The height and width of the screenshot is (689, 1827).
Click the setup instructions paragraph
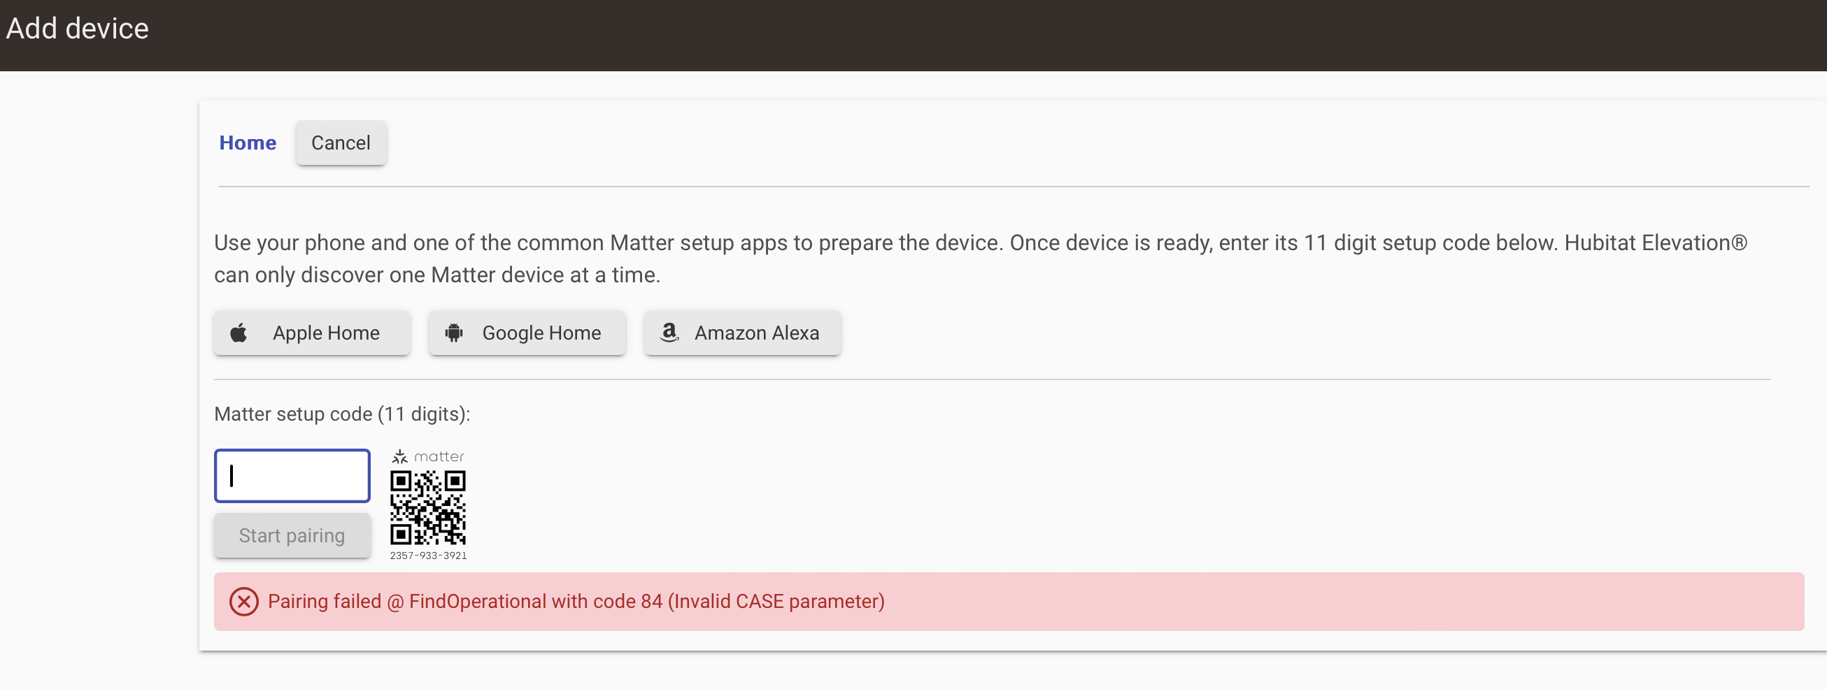pyautogui.click(x=980, y=259)
